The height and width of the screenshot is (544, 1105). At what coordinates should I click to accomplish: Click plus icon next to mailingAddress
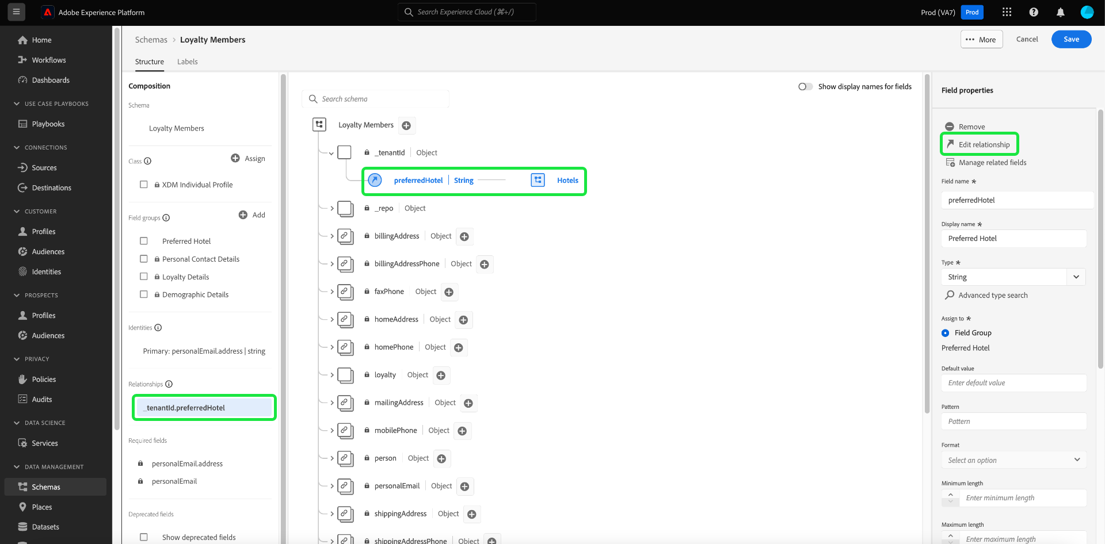pos(468,403)
